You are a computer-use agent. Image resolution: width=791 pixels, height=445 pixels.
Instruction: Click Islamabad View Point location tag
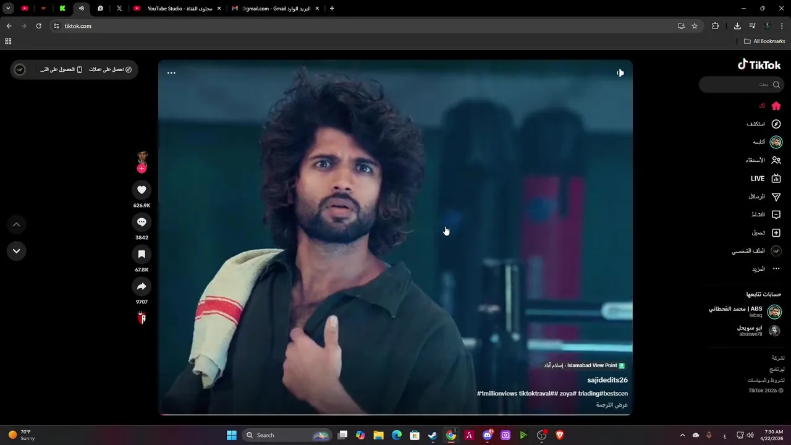[584, 365]
